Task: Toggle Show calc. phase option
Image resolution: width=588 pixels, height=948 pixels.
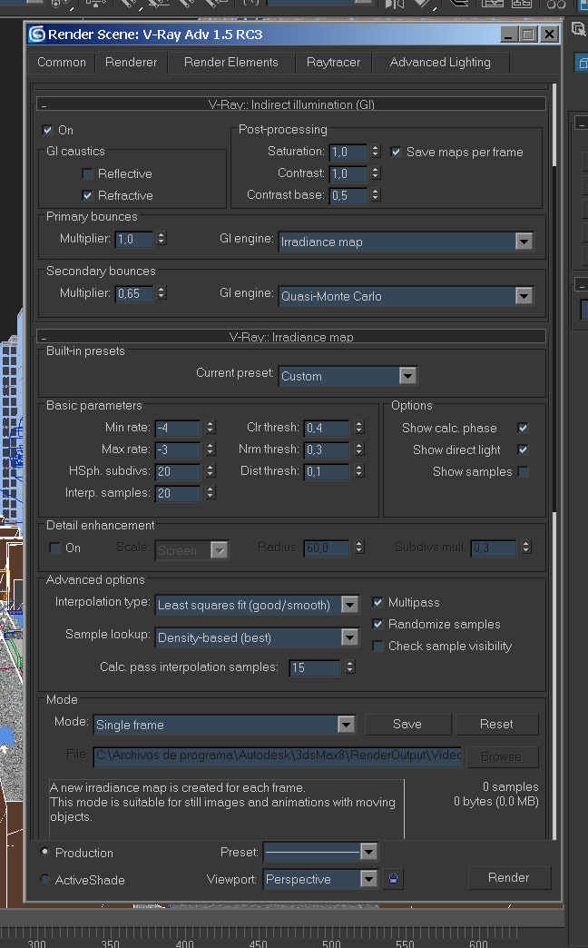Action: [x=523, y=428]
